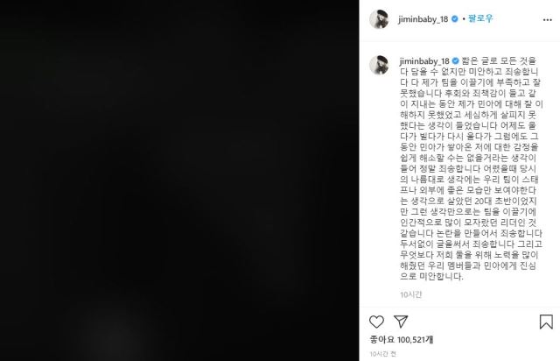560x361 pixels.
Task: Click the first caption line beside username
Action: [x=499, y=60]
